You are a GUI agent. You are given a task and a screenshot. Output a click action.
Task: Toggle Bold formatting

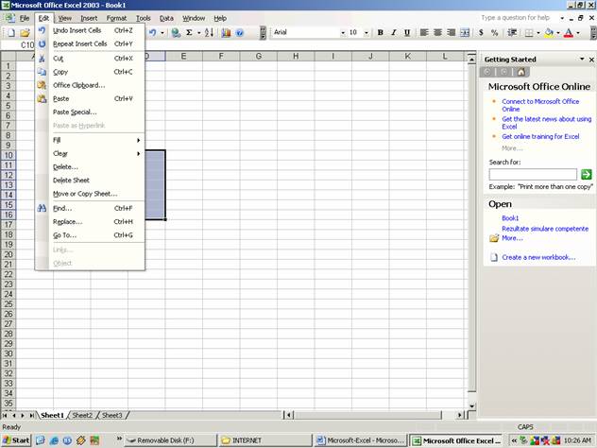(x=380, y=33)
